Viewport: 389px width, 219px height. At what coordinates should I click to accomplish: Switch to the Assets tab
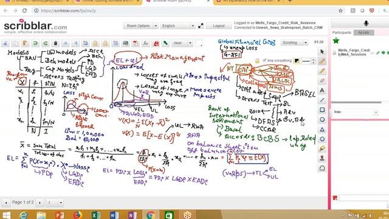(x=363, y=32)
